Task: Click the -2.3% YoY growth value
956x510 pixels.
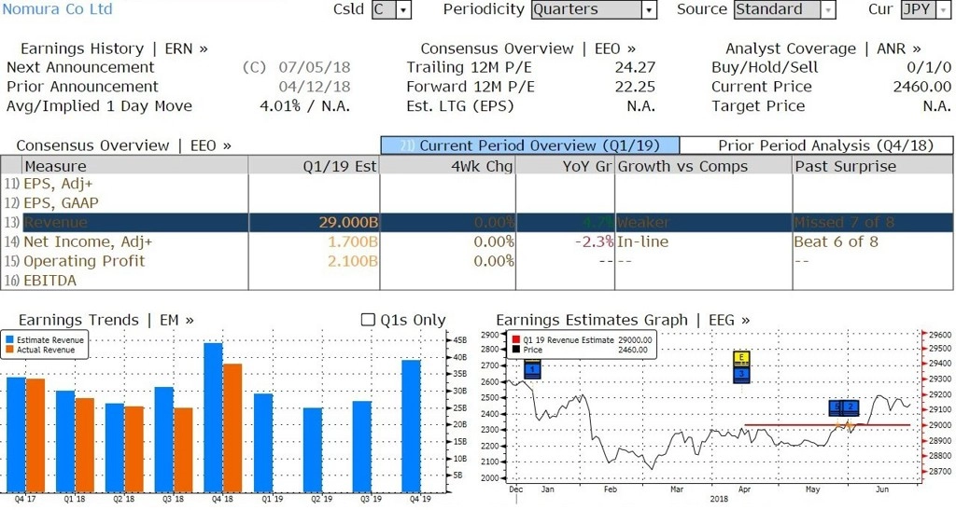Action: pyautogui.click(x=594, y=241)
